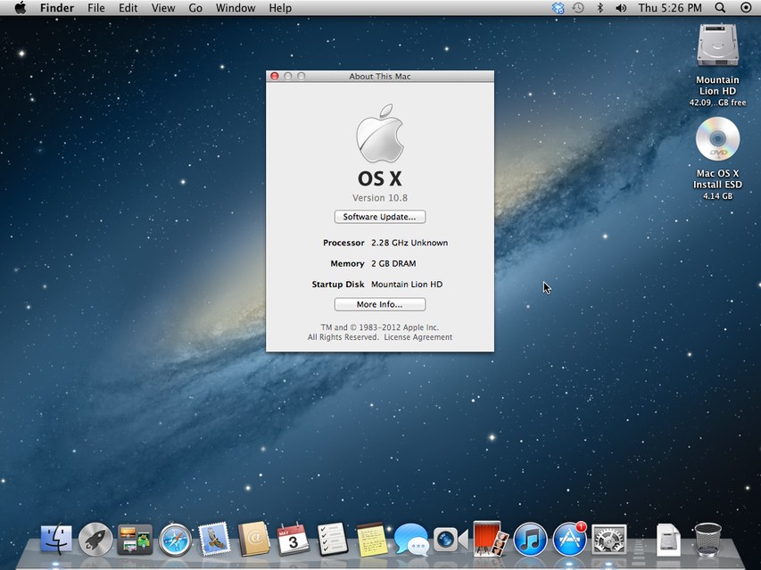761x570 pixels.
Task: Open yellow Notes icon in Dock
Action: tap(372, 540)
